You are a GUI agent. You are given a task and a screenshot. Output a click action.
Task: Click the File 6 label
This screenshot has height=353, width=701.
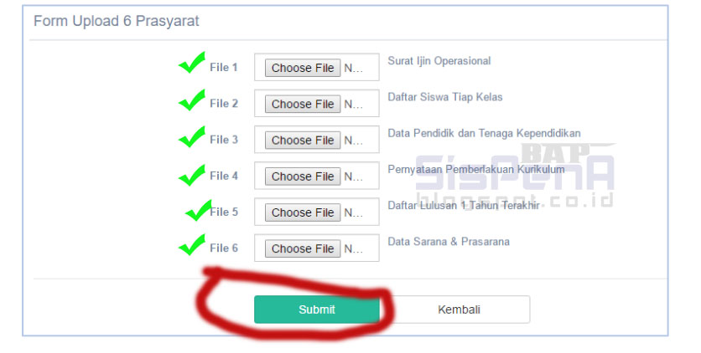tap(224, 248)
